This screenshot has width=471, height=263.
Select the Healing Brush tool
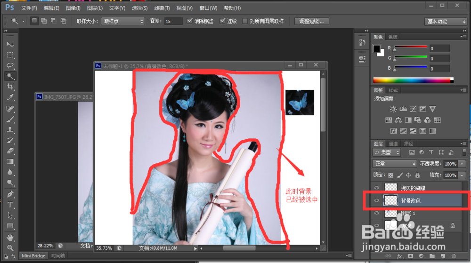[x=10, y=109]
